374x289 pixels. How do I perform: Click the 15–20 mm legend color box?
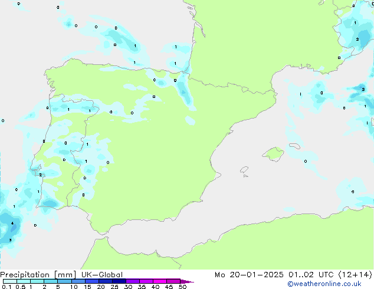pyautogui.click(x=91, y=281)
